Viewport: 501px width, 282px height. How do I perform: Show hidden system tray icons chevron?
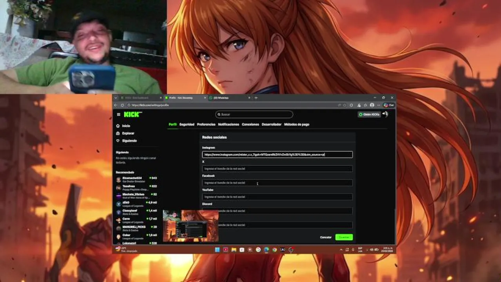(341, 249)
